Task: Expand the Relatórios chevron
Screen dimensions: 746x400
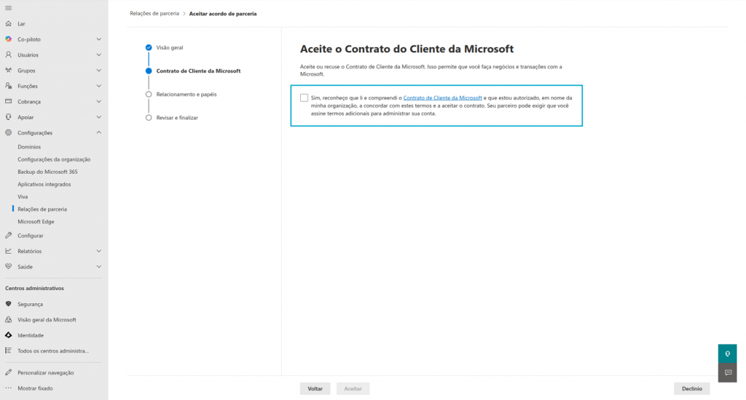Action: (x=98, y=251)
